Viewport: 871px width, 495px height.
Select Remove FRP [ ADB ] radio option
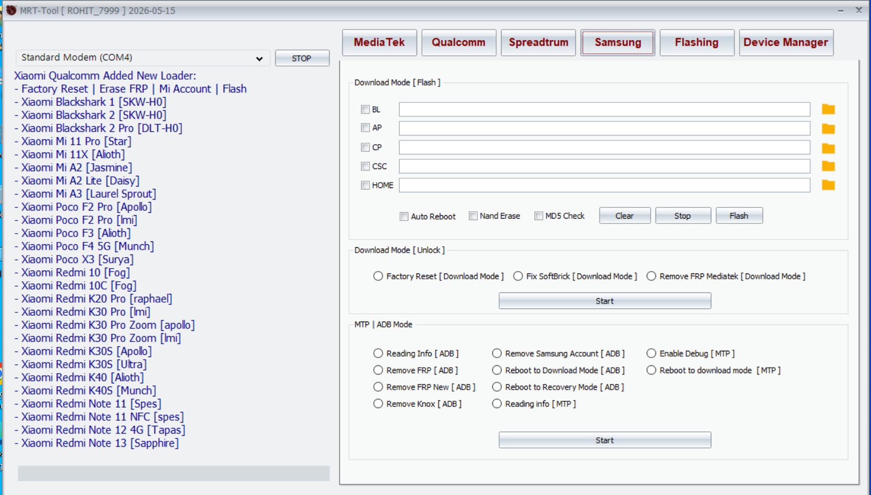(x=378, y=370)
